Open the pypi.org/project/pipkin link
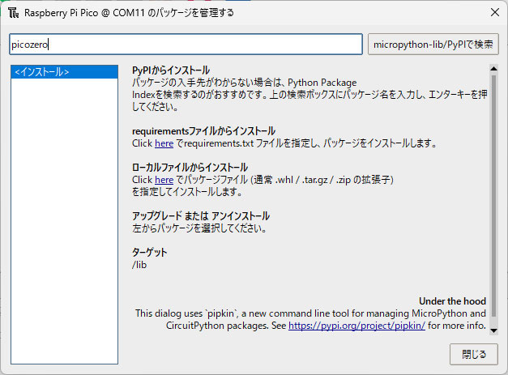 [x=356, y=325]
